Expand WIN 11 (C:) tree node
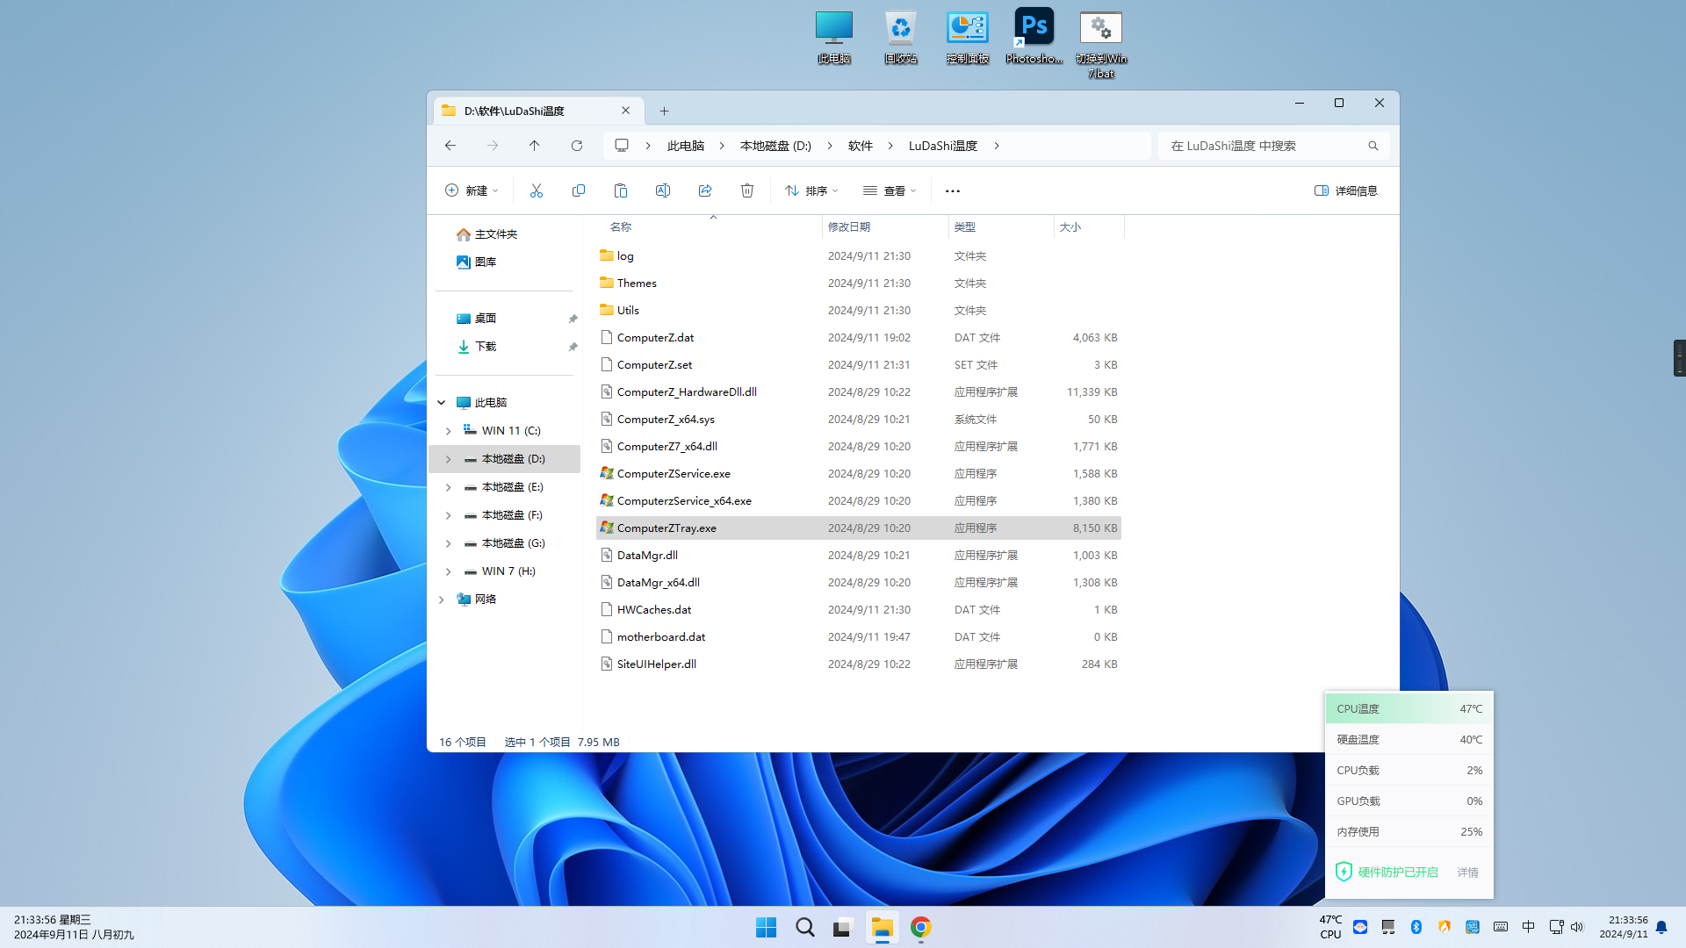This screenshot has width=1686, height=948. [x=448, y=431]
